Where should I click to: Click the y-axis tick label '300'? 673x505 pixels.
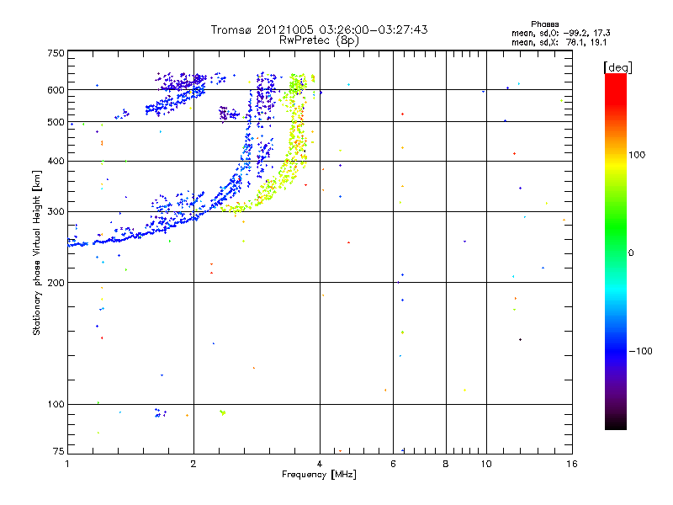coord(56,212)
